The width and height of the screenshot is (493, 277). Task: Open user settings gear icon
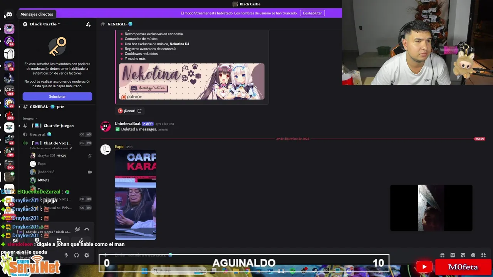(x=87, y=255)
